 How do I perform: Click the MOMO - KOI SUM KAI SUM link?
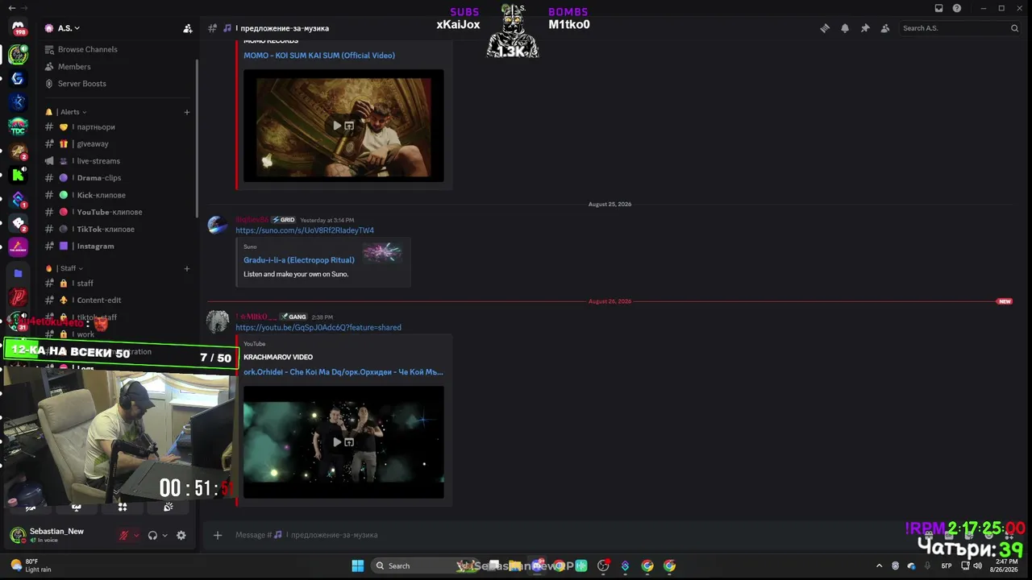(319, 56)
